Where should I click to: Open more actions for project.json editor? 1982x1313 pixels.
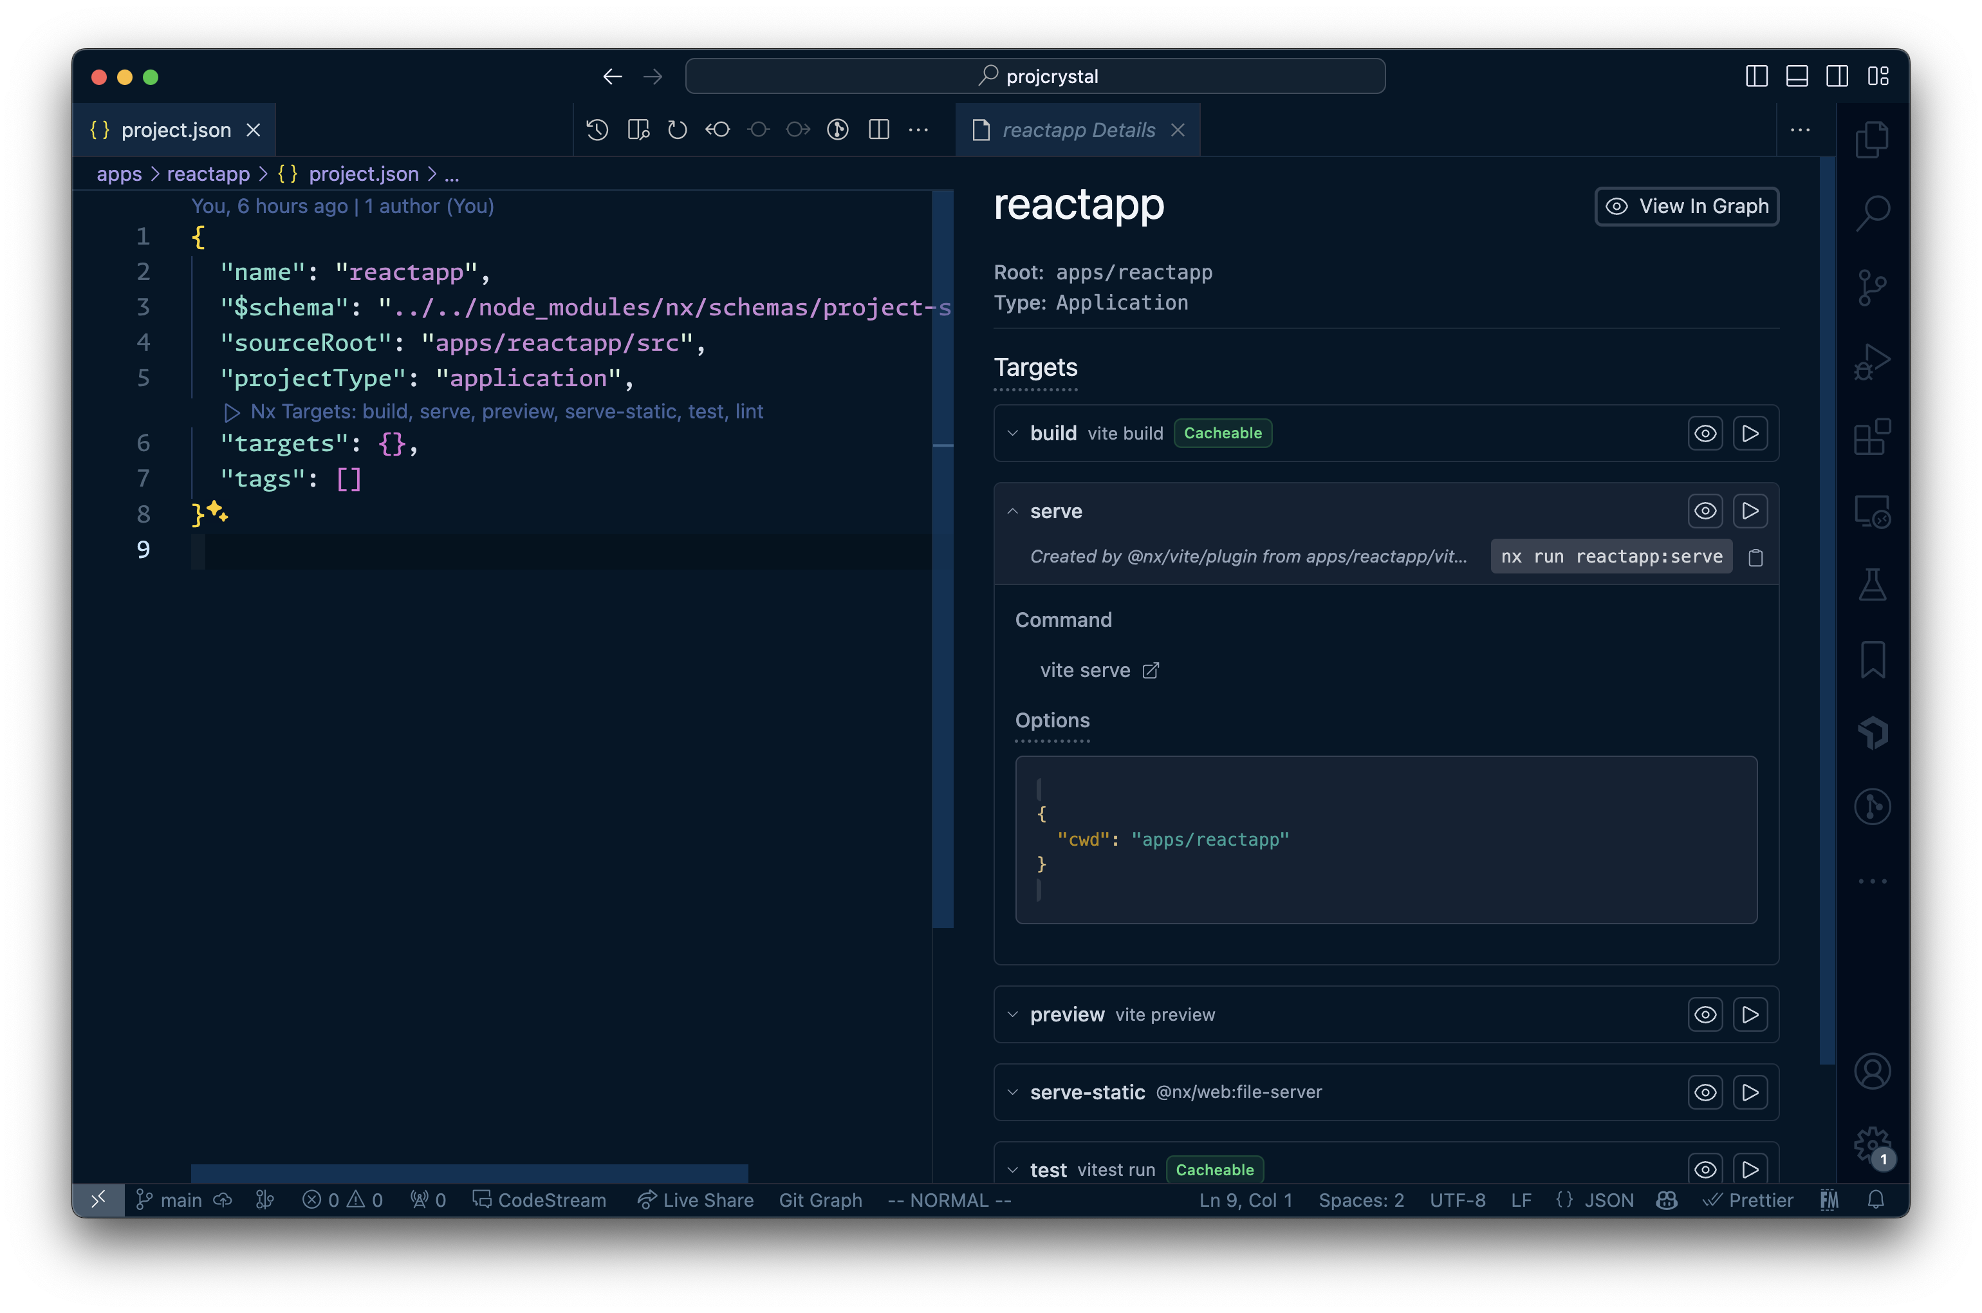pos(918,130)
